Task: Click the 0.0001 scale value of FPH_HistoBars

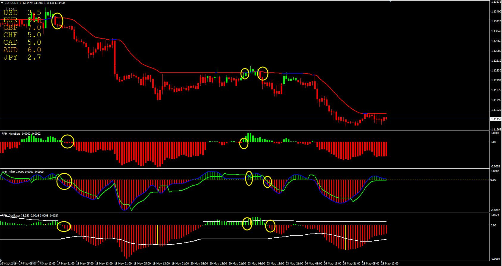Action: click(494, 133)
